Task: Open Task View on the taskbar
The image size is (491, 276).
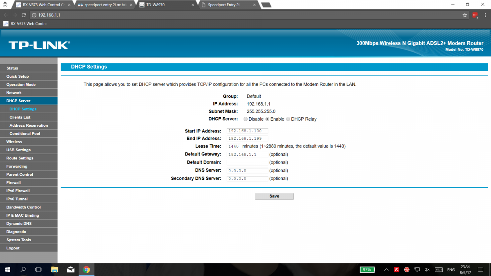Action: tap(38, 269)
